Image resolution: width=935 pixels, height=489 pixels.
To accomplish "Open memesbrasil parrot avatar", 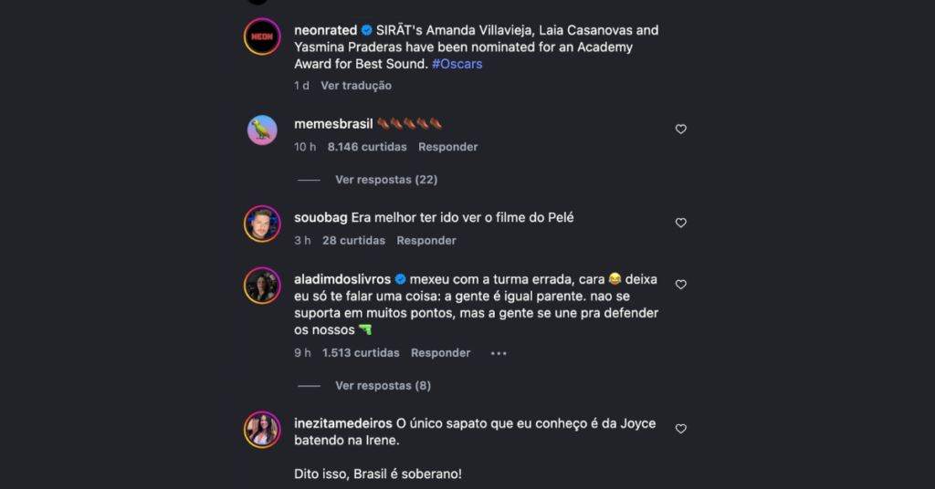I will click(262, 130).
